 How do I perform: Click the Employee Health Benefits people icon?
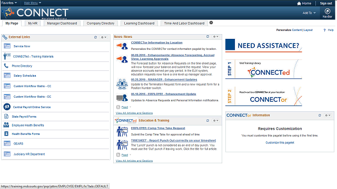(6, 125)
